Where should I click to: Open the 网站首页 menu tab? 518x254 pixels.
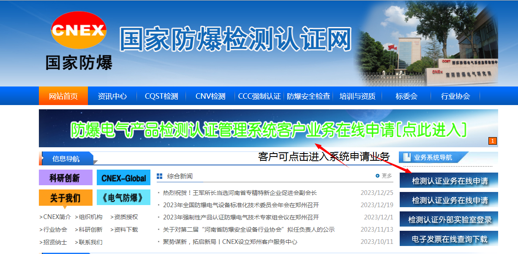point(63,96)
